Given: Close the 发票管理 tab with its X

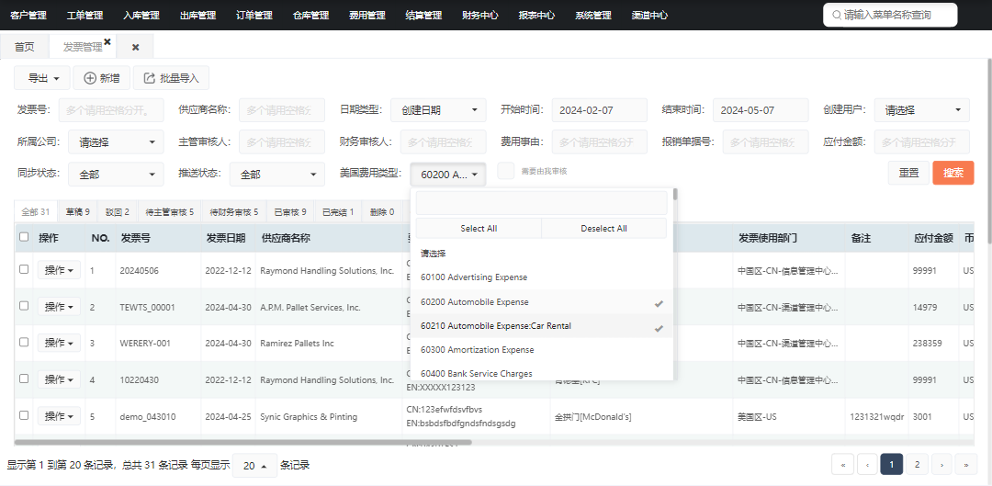Looking at the screenshot, I should (x=107, y=41).
